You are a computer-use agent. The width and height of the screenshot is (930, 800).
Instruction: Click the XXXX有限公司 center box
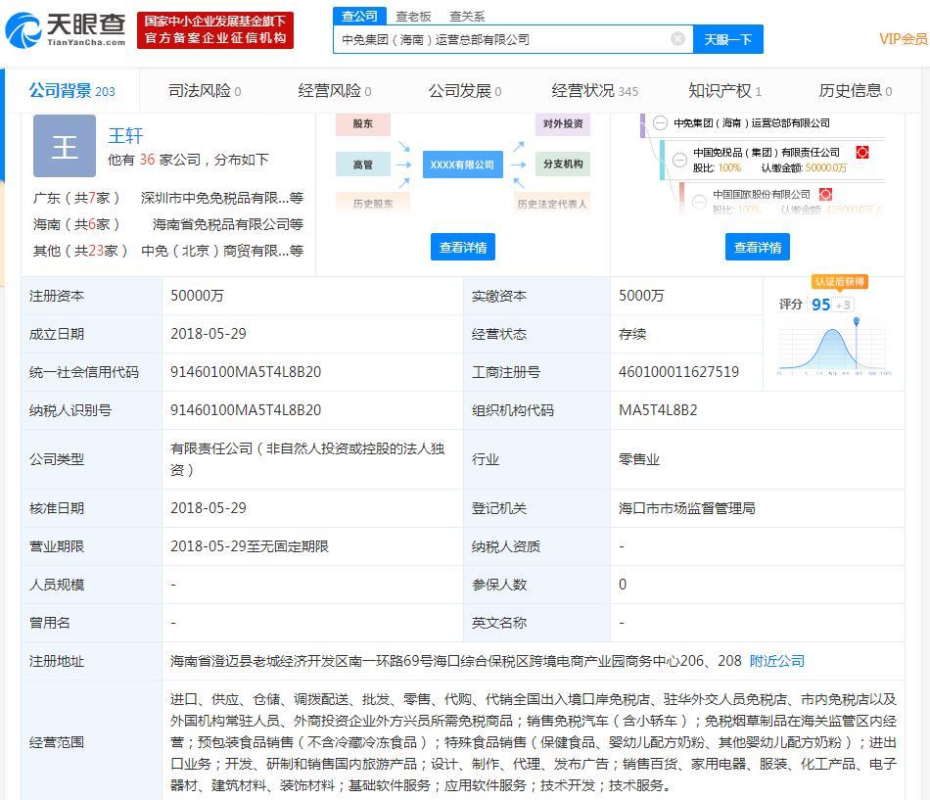(463, 165)
